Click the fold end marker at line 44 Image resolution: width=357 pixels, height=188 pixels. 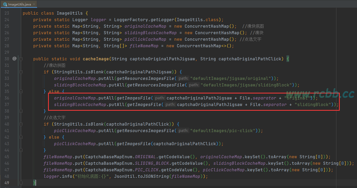click(21, 150)
